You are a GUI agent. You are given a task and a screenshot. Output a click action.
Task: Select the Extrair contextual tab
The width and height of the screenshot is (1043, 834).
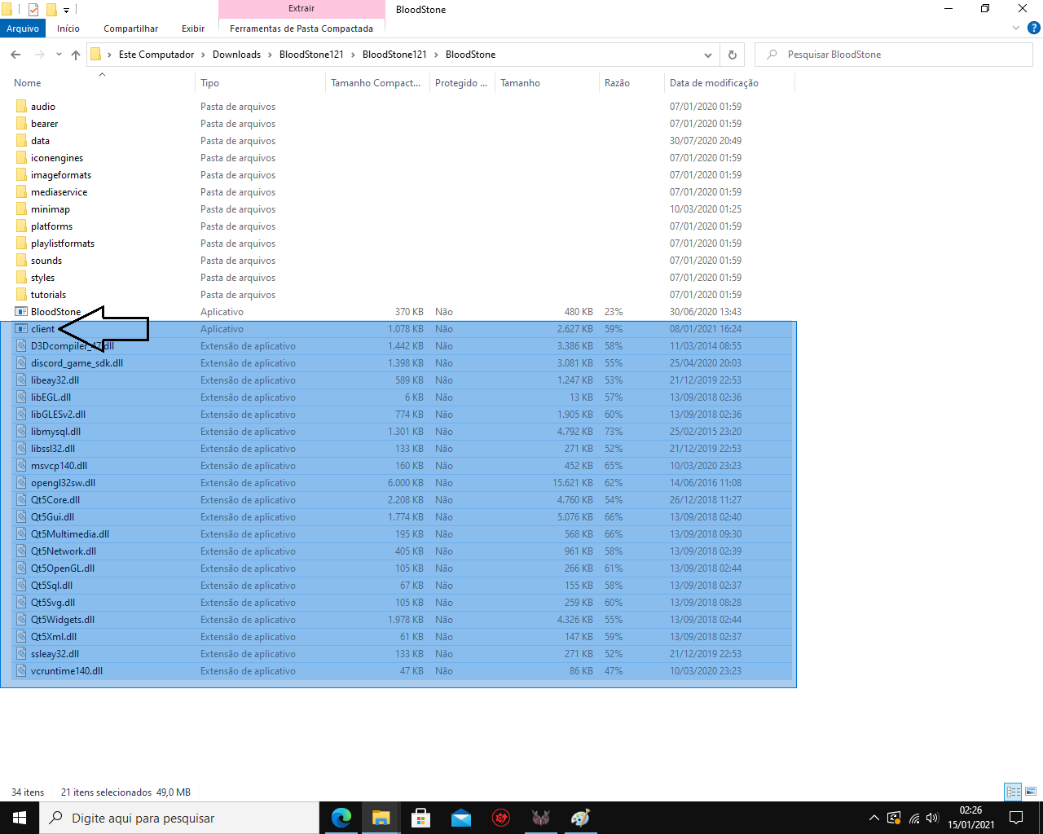[301, 8]
